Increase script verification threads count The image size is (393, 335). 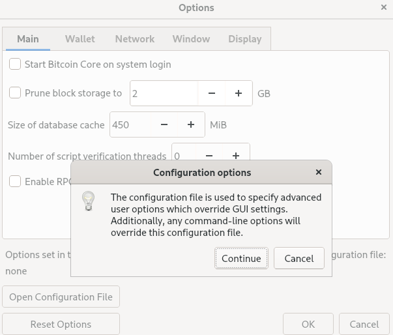[236, 156]
